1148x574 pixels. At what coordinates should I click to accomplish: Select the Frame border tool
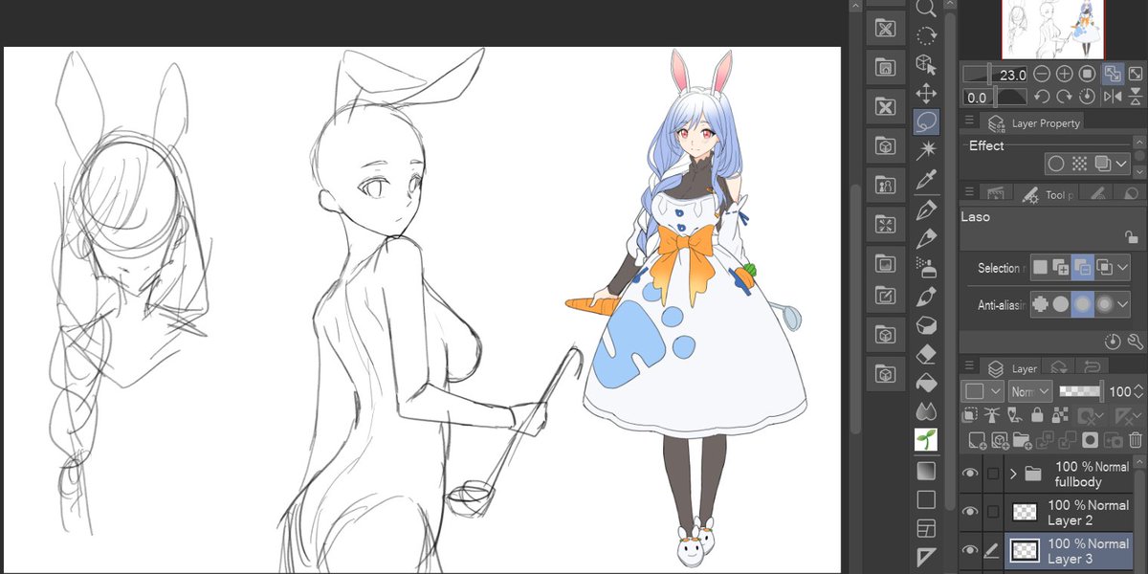[x=925, y=528]
